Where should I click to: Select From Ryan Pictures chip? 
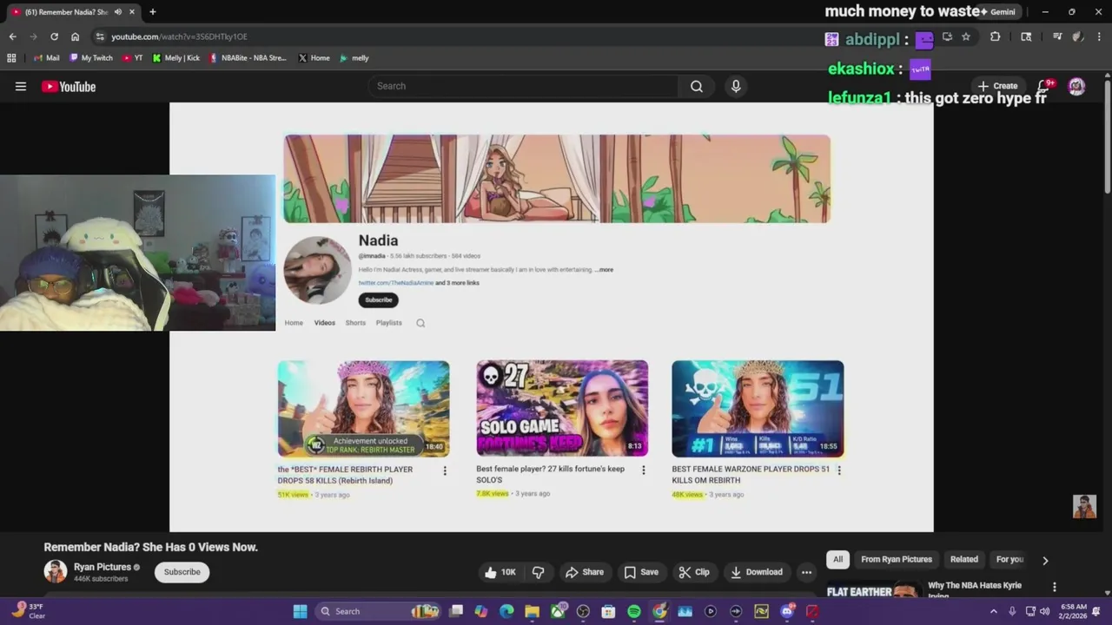[897, 560]
